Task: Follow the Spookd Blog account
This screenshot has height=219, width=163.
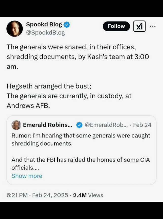Action: [x=116, y=26]
